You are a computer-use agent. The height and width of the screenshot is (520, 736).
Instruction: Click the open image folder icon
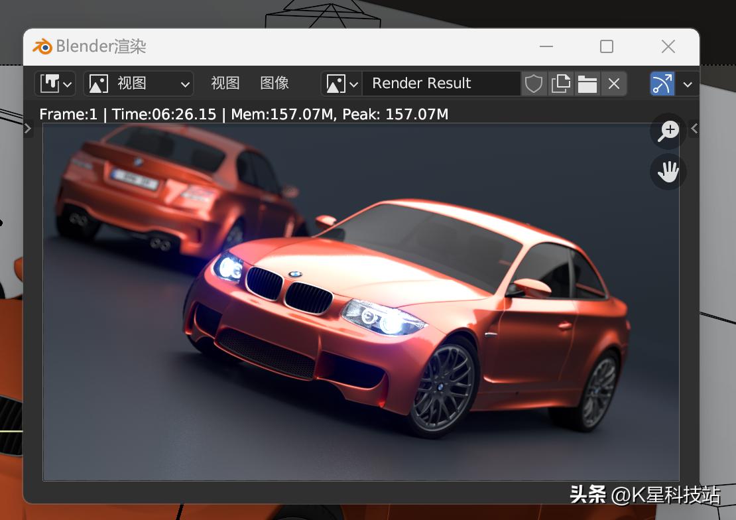coord(587,84)
